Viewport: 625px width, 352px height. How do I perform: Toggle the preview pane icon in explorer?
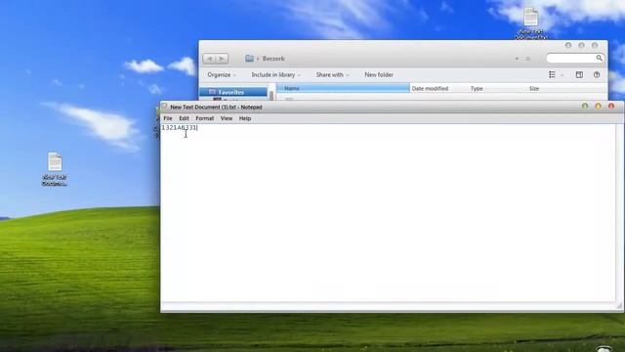click(x=579, y=74)
